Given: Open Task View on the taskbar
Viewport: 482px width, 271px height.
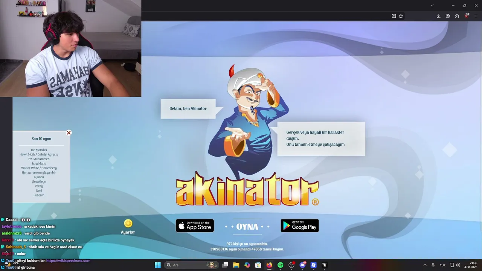Looking at the screenshot, I should [x=225, y=265].
